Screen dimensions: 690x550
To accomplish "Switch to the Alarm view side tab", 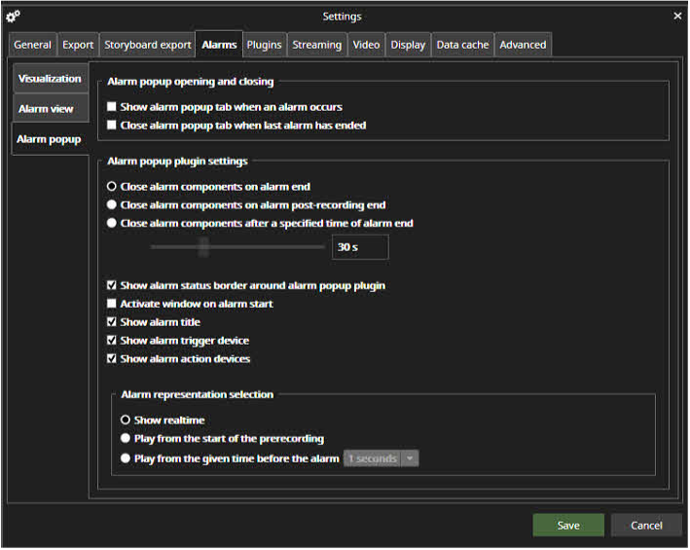I will [x=46, y=109].
